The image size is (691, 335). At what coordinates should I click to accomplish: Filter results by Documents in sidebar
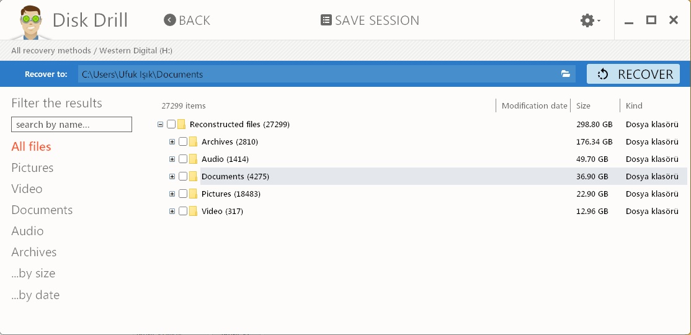coord(42,210)
